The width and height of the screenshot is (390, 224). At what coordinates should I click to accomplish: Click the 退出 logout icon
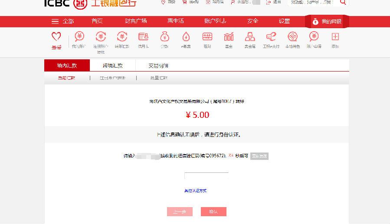coord(269,2)
